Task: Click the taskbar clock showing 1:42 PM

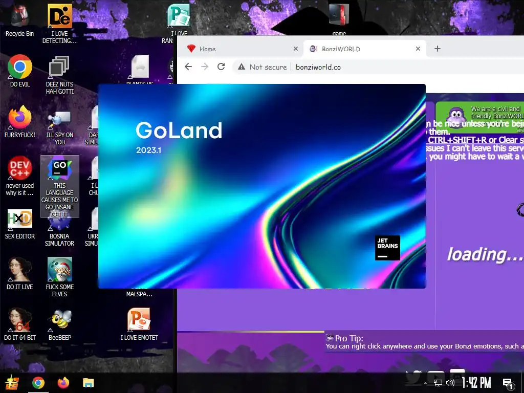Action: 476,383
